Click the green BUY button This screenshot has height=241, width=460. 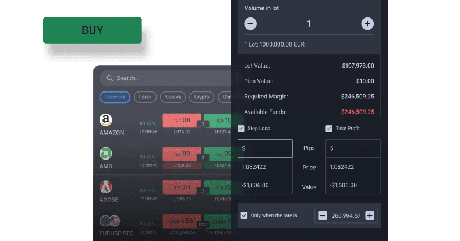[93, 30]
